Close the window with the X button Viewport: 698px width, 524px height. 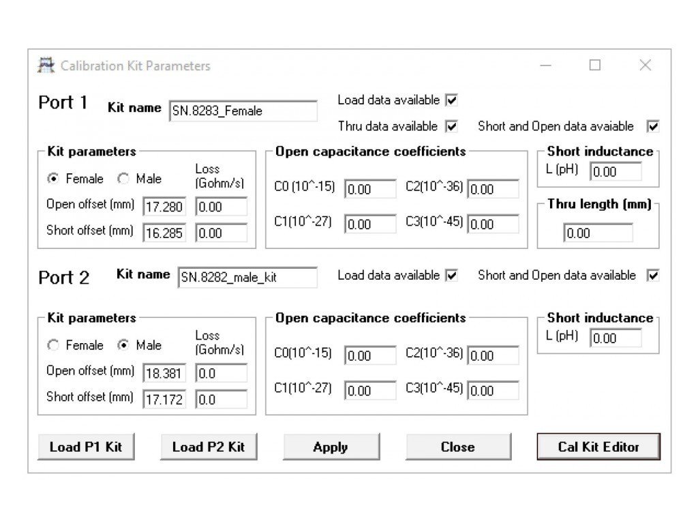pyautogui.click(x=645, y=65)
